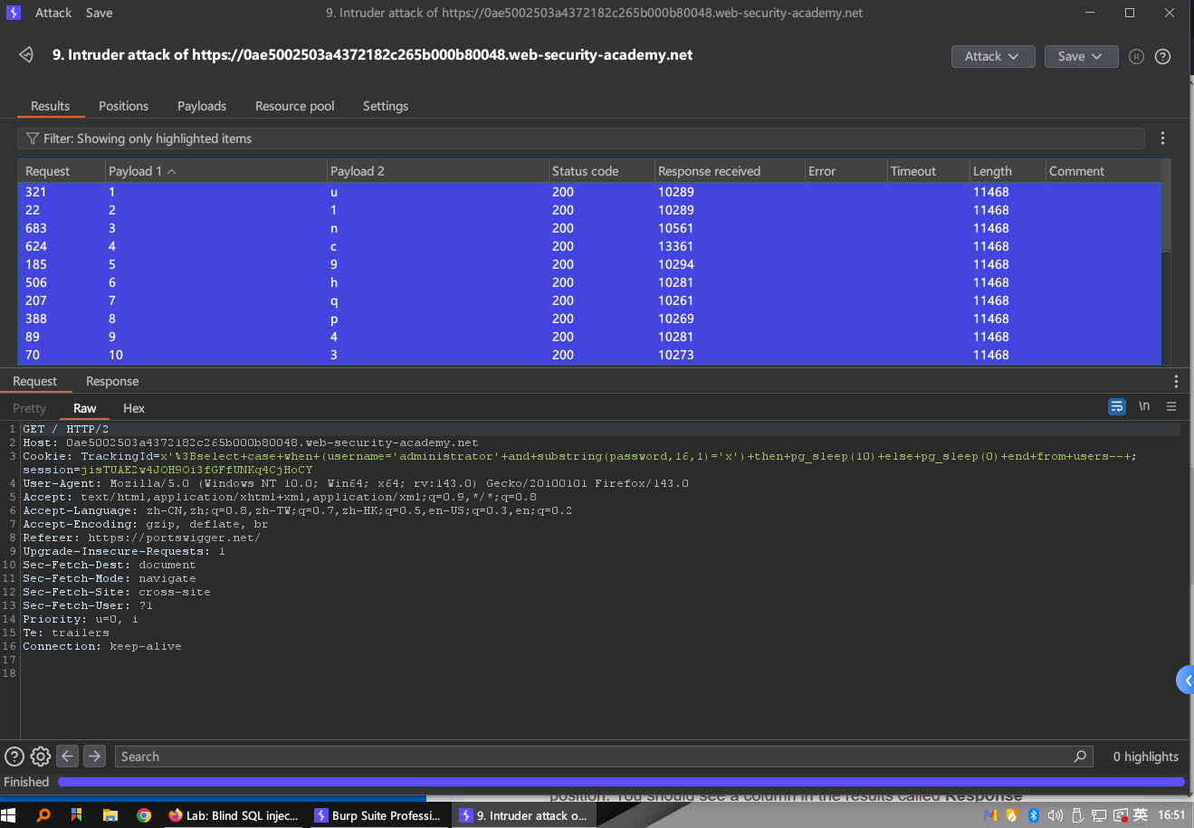Switch to the Payloads tab
Screen dimensions: 1194x828
[x=202, y=106]
